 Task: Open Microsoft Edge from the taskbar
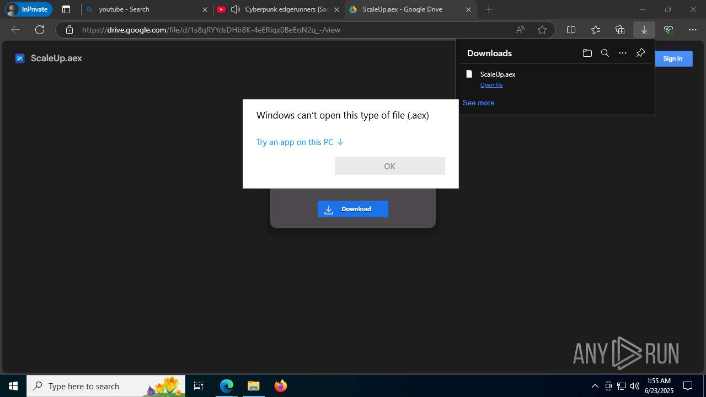(x=227, y=386)
